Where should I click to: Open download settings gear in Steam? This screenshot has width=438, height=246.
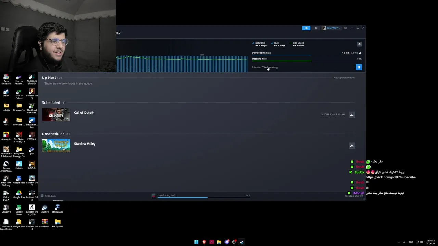click(359, 44)
